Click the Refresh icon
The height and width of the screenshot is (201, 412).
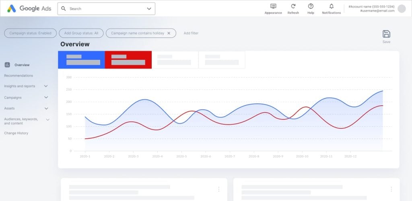click(293, 6)
